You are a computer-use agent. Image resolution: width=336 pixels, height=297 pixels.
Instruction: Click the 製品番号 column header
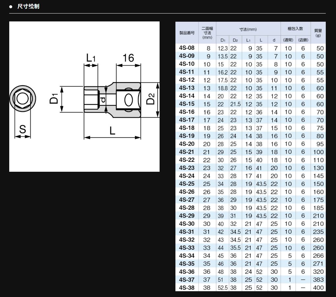click(187, 33)
